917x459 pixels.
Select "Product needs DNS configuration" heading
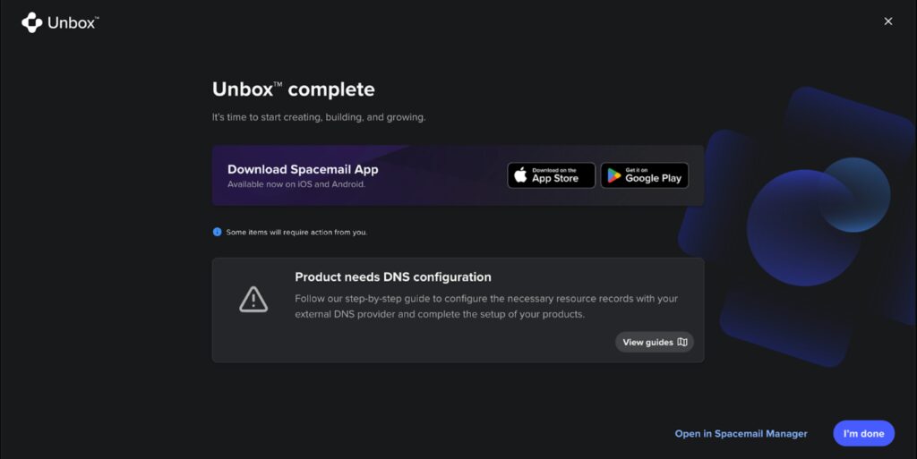click(392, 276)
